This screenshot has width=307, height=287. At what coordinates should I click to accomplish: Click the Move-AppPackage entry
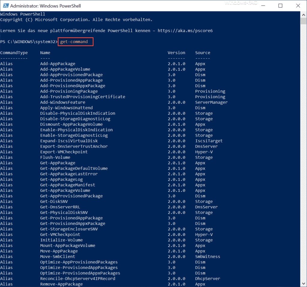59,251
